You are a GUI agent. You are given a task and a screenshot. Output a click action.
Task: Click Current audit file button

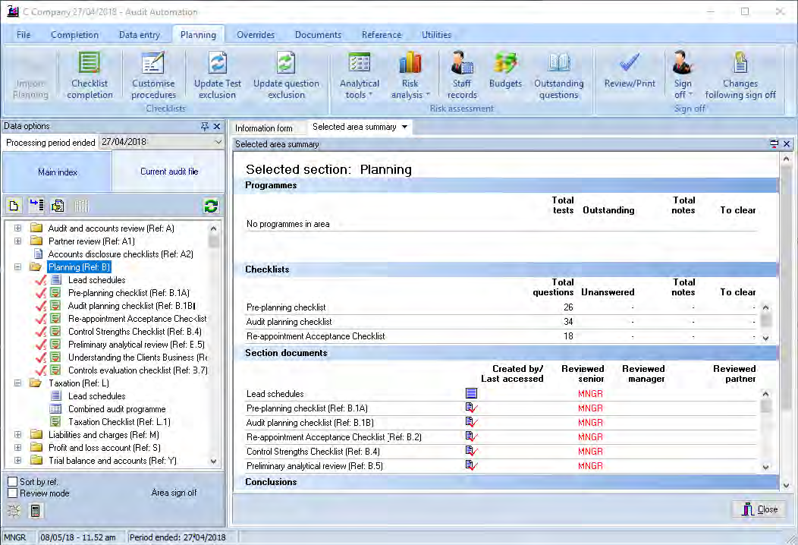[169, 172]
